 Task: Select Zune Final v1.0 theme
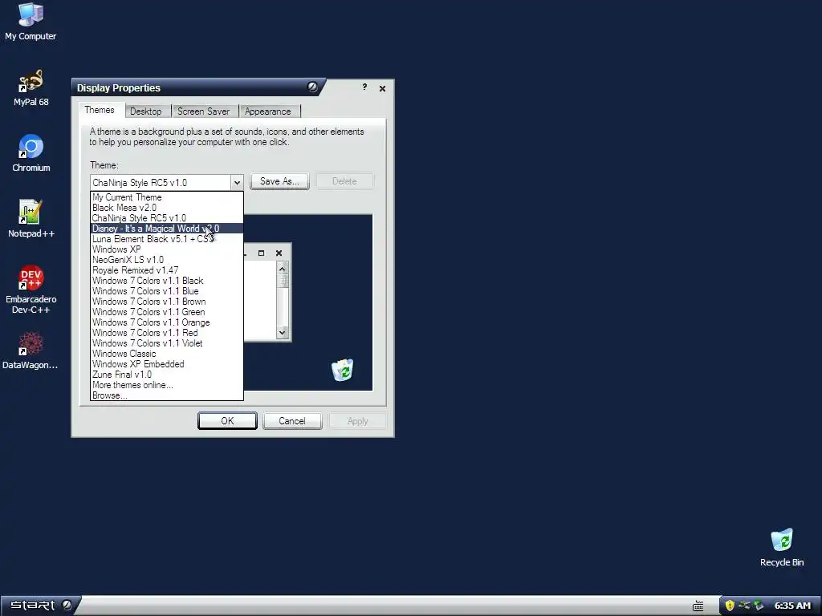click(167, 375)
